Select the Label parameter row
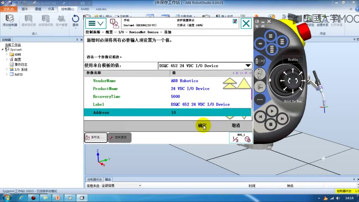 coord(167,104)
